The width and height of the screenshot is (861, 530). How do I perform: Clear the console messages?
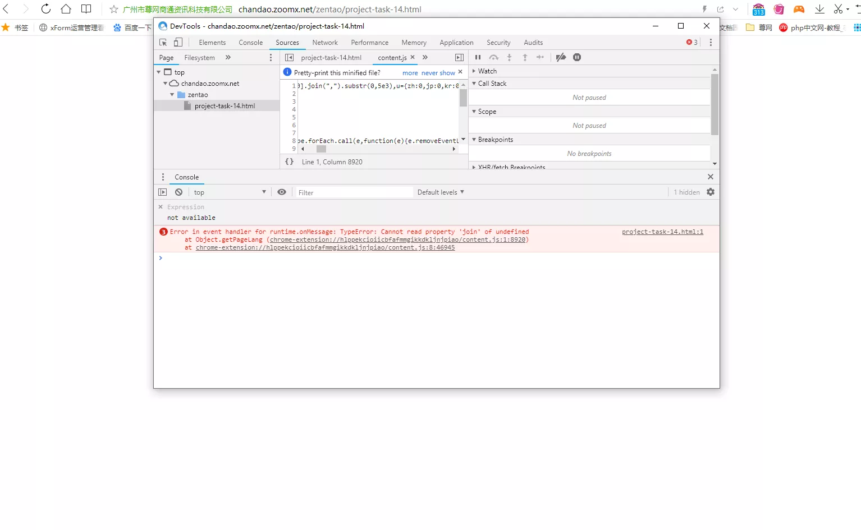pyautogui.click(x=178, y=192)
